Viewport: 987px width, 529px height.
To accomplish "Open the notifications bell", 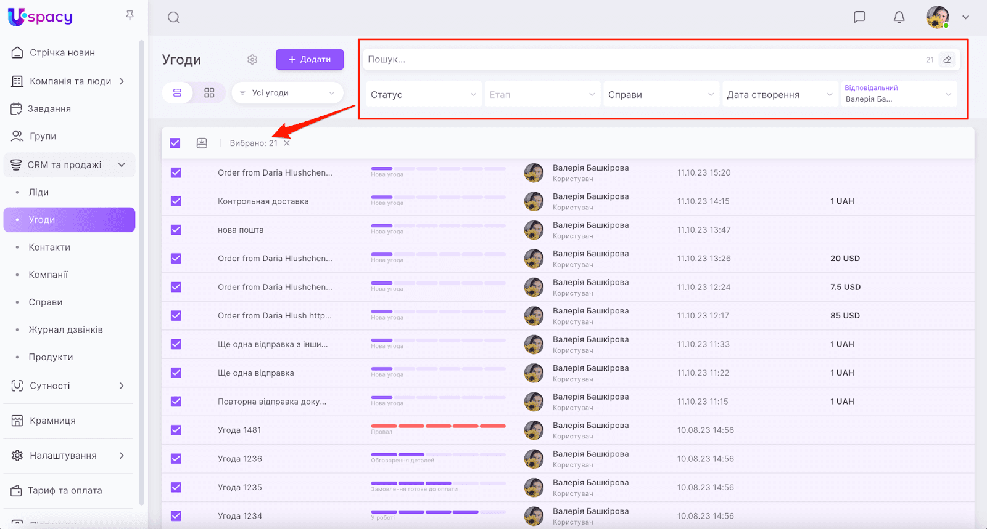I will click(899, 17).
